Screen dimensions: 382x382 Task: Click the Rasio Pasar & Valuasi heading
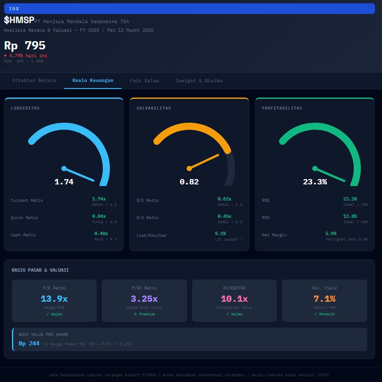[x=40, y=270]
